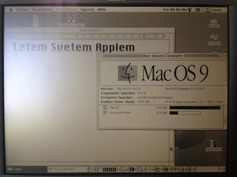Click the Über diesen Computer title text
The height and width of the screenshot is (177, 237).
[x=163, y=56]
